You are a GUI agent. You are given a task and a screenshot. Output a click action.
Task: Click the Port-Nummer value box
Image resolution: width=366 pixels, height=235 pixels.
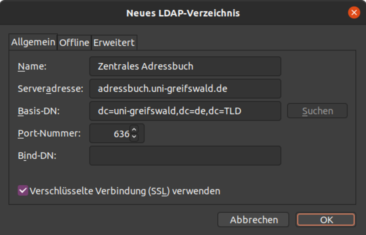[110, 134]
